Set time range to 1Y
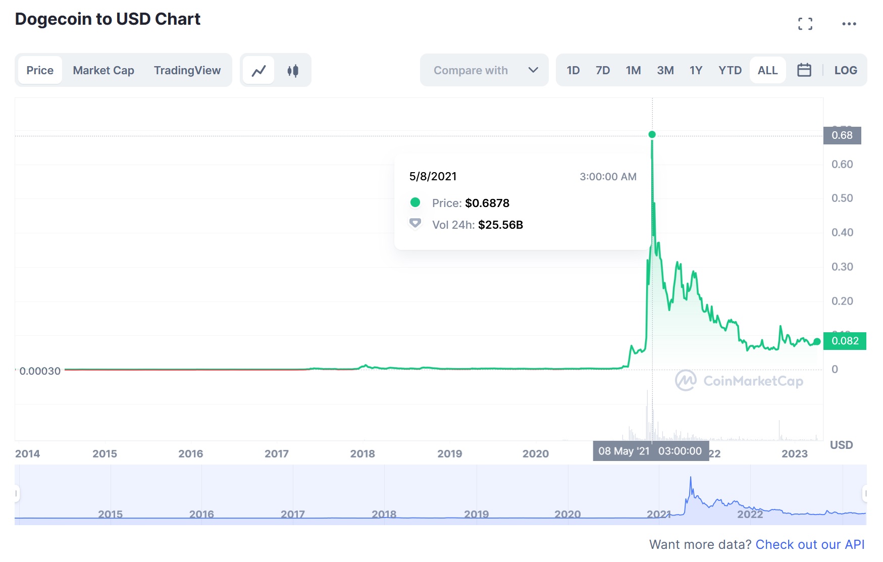This screenshot has height=562, width=883. (696, 70)
